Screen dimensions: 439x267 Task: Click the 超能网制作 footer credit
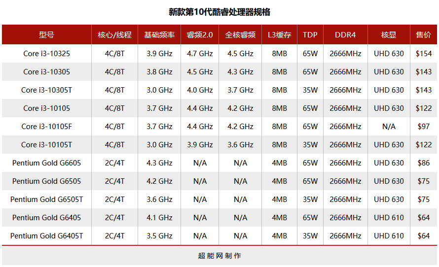pyautogui.click(x=219, y=256)
